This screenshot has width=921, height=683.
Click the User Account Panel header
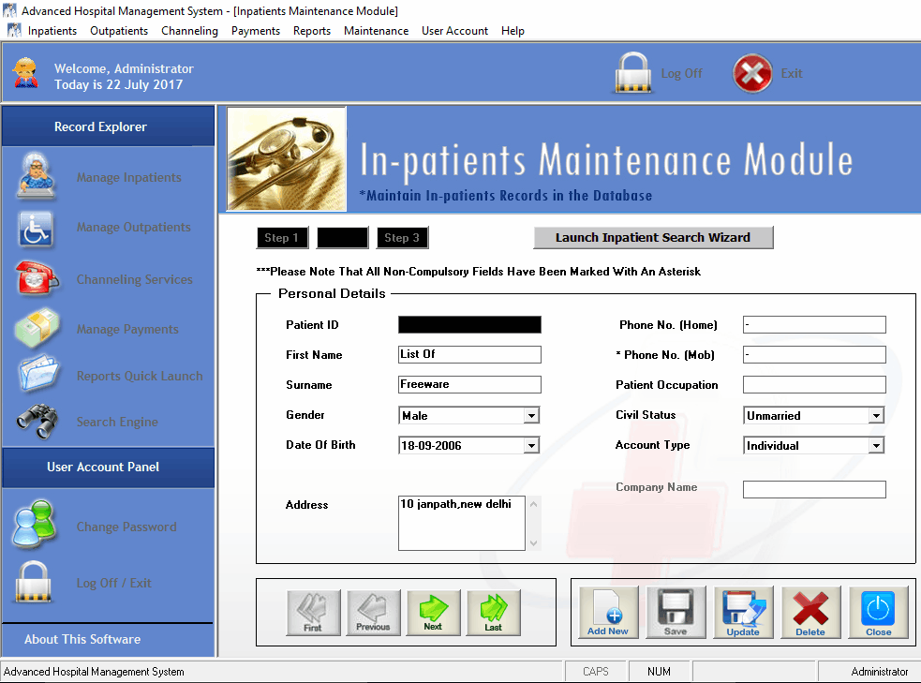[x=108, y=467]
